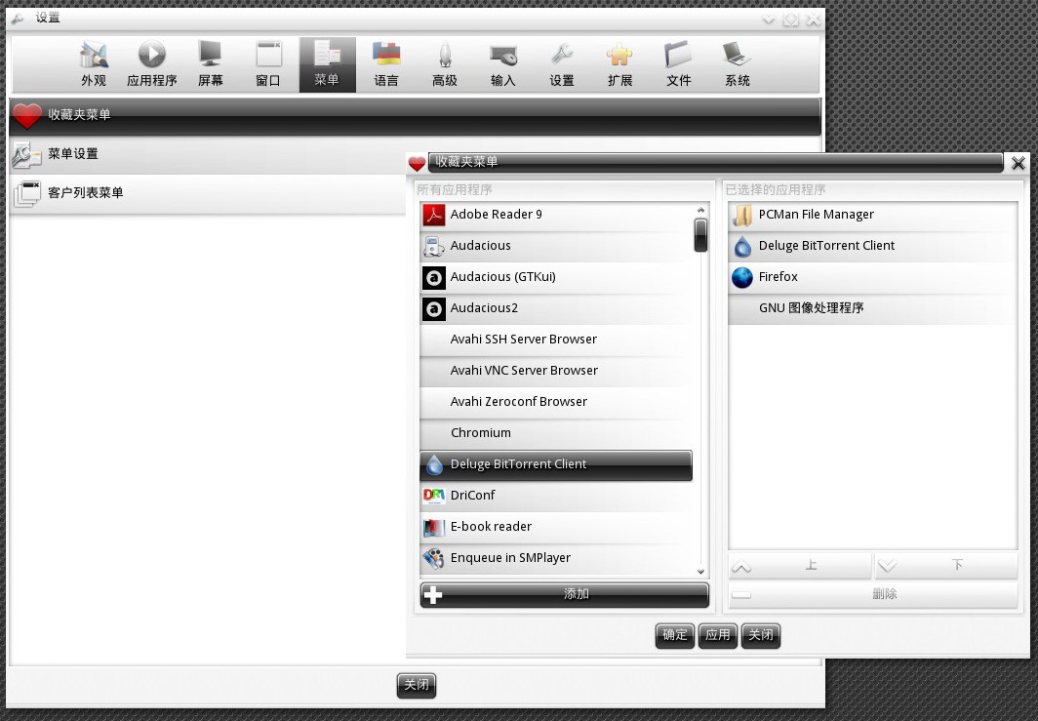Open the 语言 language settings category

coord(386,64)
